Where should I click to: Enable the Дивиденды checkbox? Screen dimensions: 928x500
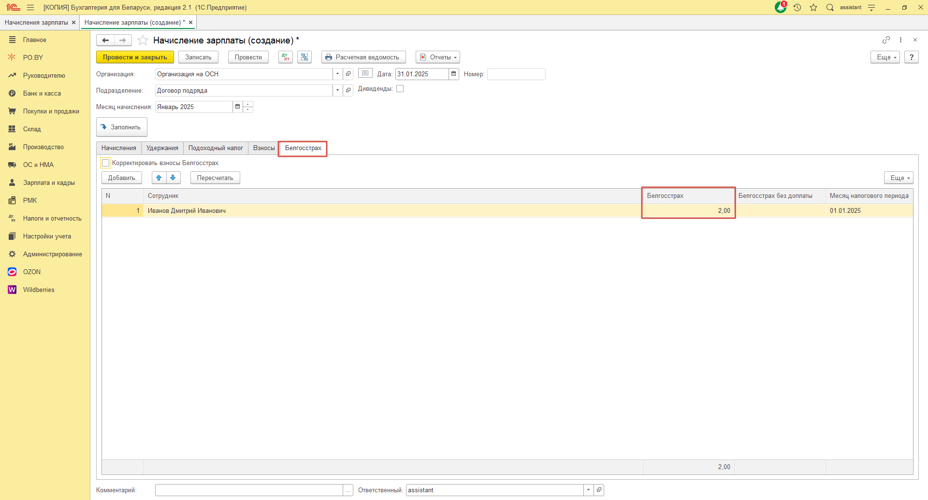(400, 89)
